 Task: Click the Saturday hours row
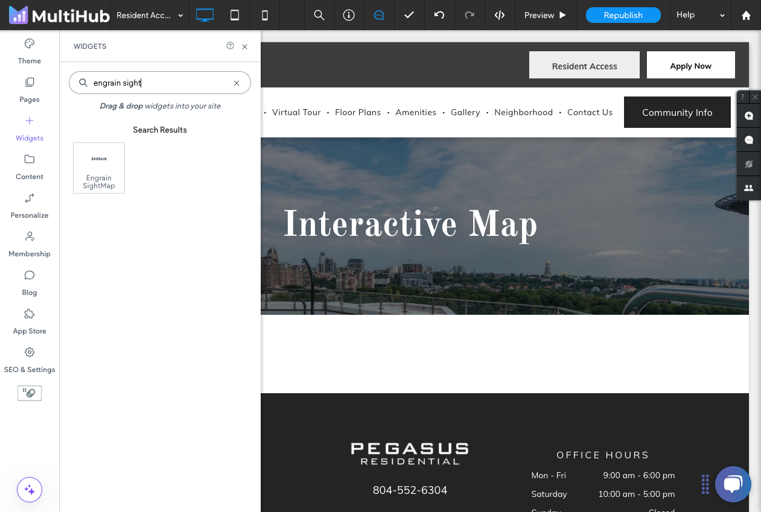(x=603, y=494)
